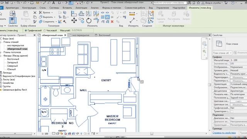The width and height of the screenshot is (247, 139).
Task: Click the Print icon in quick access toolbar
Action: pyautogui.click(x=32, y=3)
